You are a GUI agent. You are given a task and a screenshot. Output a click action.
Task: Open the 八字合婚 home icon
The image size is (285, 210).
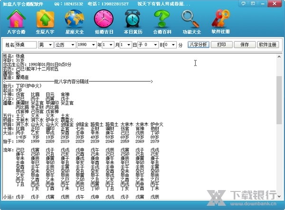point(16,19)
